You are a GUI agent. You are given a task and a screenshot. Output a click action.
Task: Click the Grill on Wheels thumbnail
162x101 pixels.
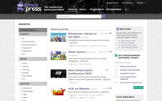[x=59, y=92]
